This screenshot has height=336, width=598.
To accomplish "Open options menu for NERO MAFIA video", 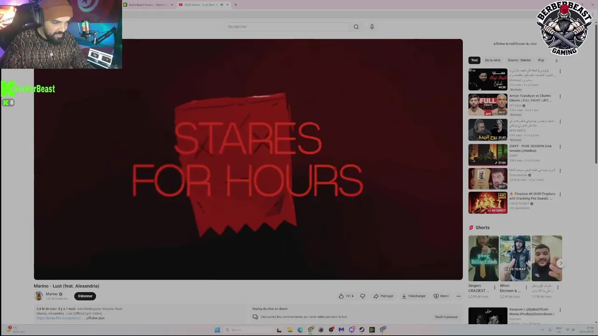I will [x=560, y=121].
